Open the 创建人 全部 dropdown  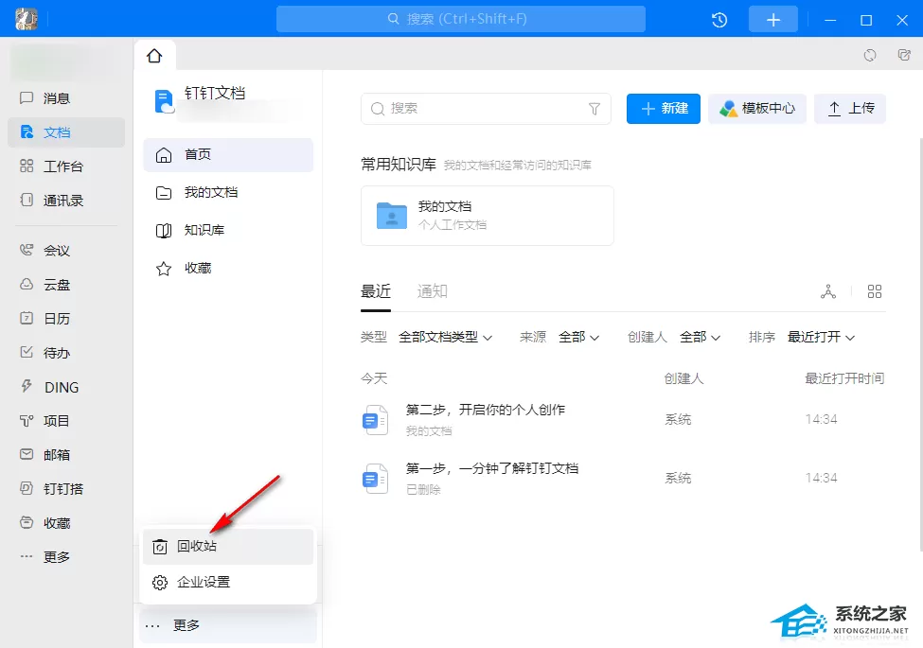(700, 338)
